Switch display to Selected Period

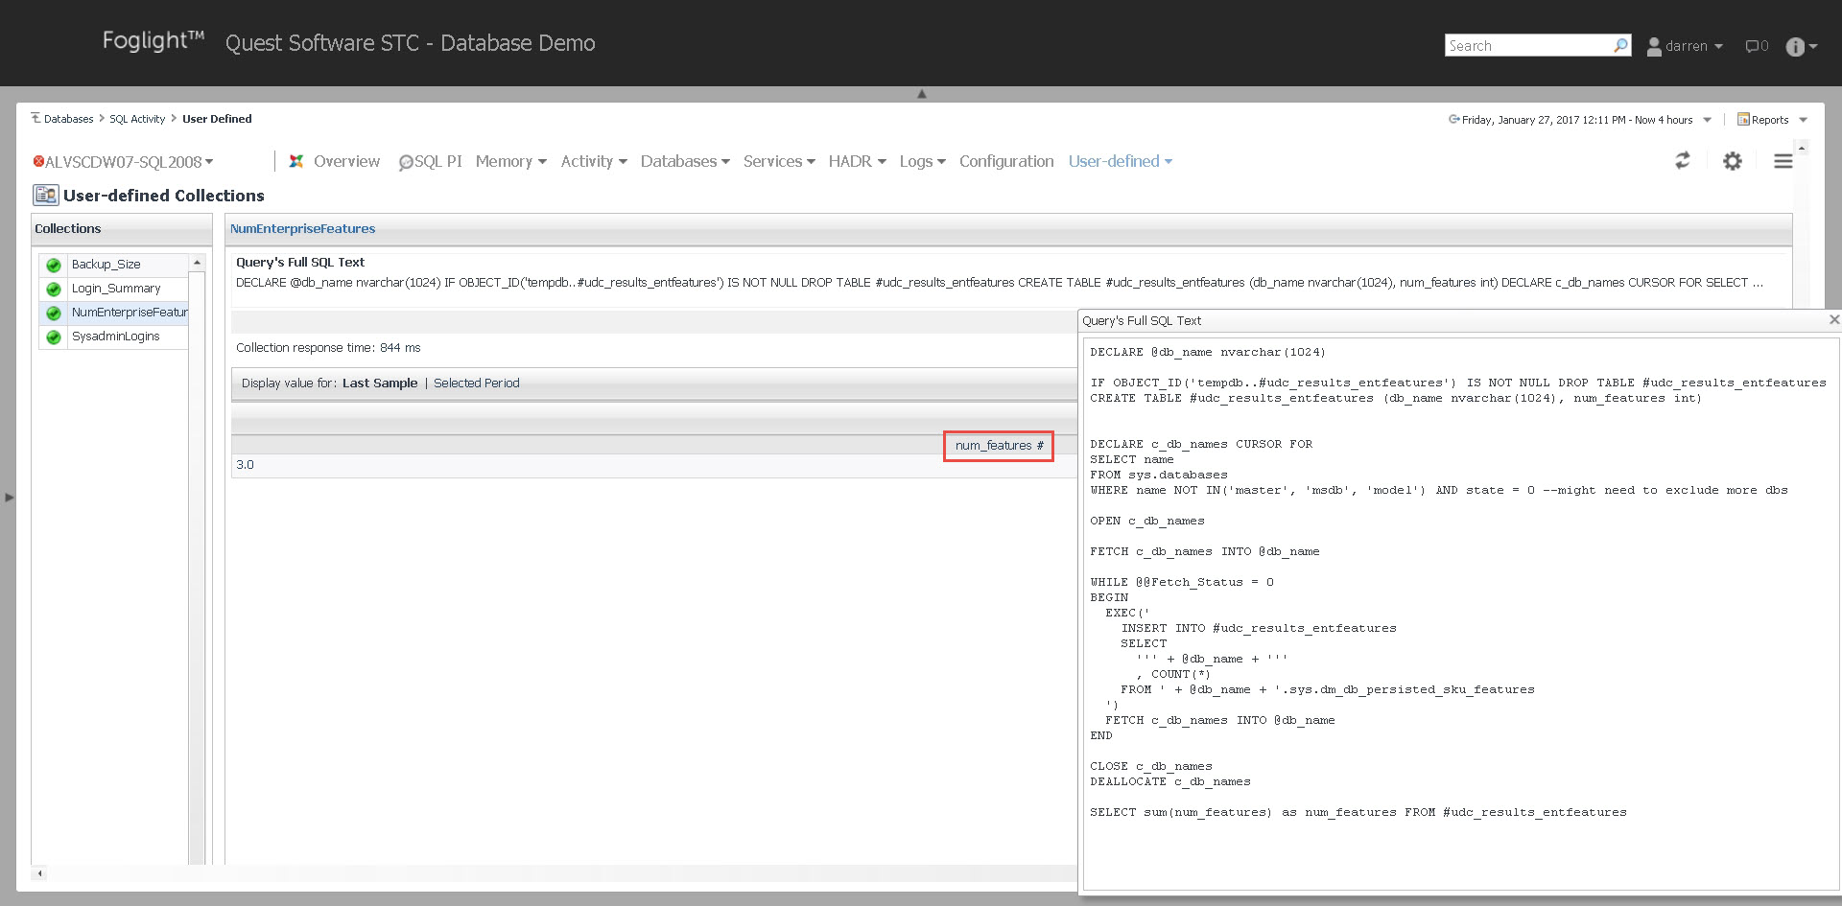(x=476, y=383)
